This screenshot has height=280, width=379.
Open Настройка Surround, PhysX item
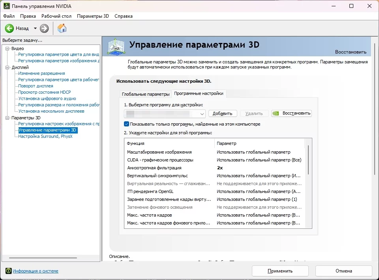tap(45, 137)
